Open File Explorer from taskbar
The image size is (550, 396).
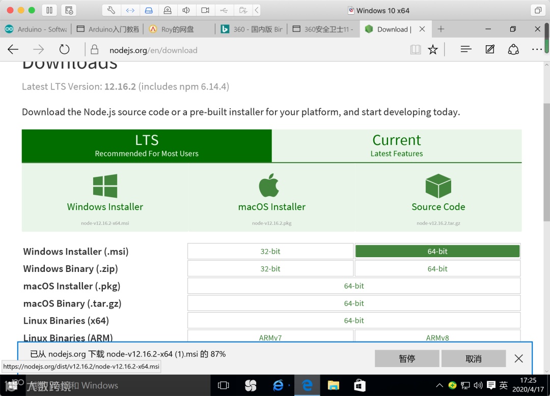tap(333, 385)
